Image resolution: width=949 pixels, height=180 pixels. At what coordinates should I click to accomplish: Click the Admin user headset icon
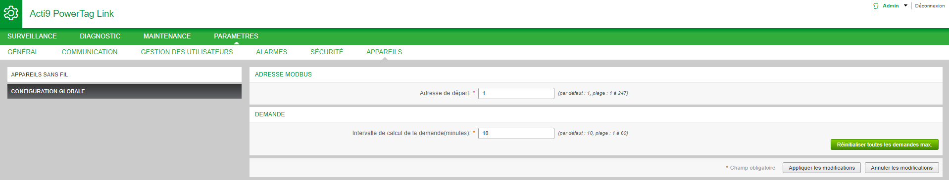(x=876, y=6)
